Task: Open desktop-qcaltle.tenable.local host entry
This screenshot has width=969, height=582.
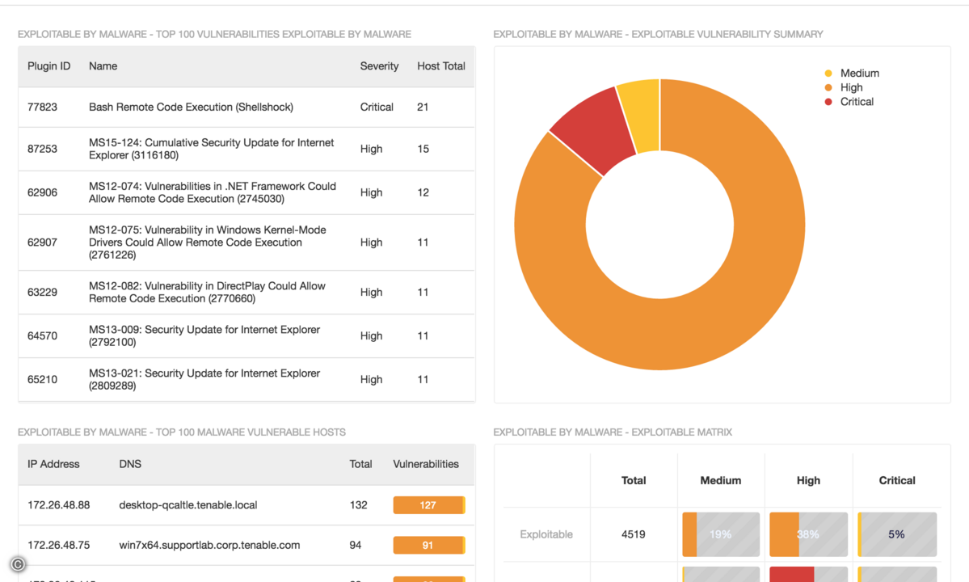Action: coord(187,504)
